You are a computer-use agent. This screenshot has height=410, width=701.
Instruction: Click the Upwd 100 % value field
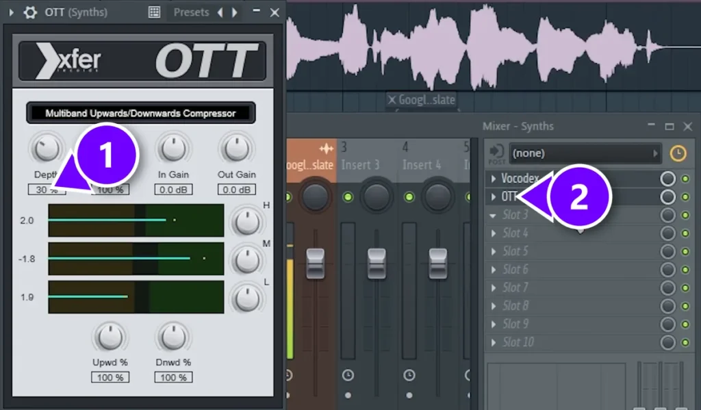point(110,377)
